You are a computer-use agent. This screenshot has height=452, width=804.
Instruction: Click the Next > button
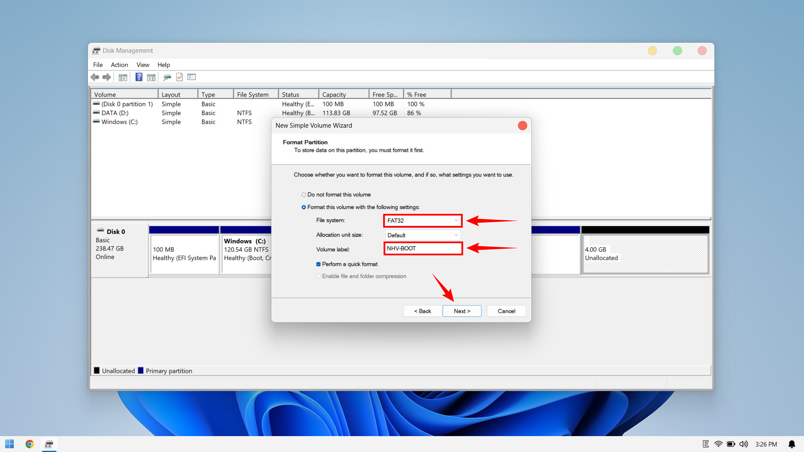click(x=462, y=311)
